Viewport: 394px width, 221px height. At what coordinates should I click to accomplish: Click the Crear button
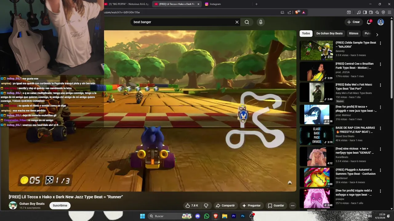[x=353, y=22]
